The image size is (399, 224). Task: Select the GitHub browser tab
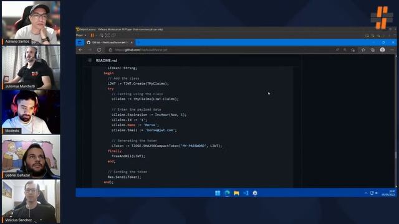click(x=110, y=42)
